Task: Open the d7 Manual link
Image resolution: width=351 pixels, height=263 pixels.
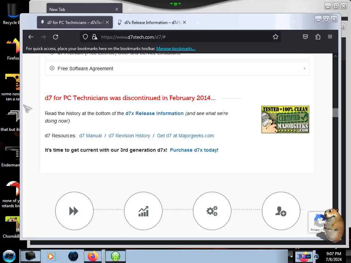Action: click(x=90, y=136)
